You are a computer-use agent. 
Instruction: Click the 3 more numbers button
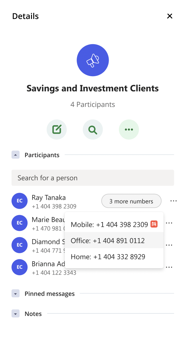point(131,201)
